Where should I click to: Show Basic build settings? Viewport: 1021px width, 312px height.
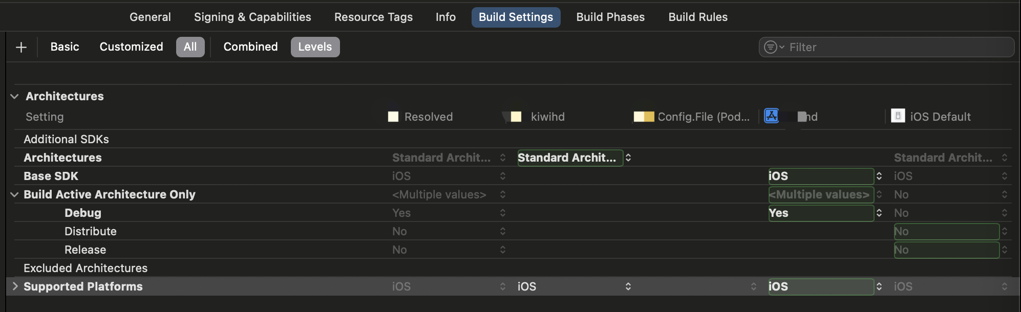pyautogui.click(x=65, y=47)
